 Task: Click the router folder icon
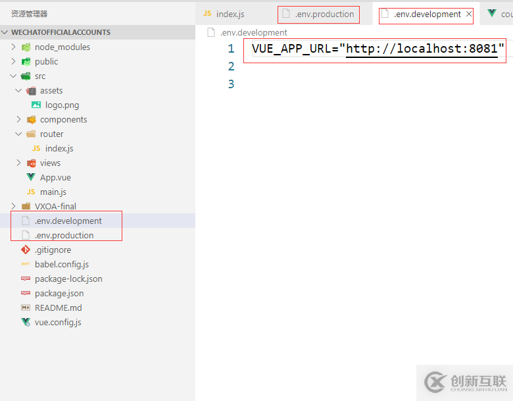pos(31,134)
